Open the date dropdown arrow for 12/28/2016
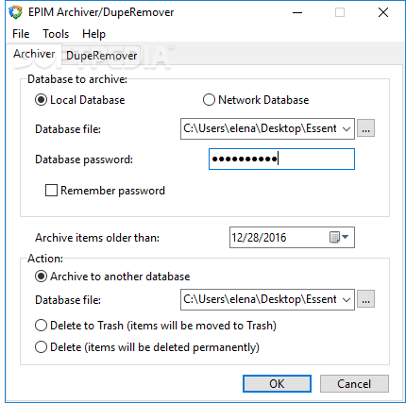The width and height of the screenshot is (406, 403). [x=346, y=237]
